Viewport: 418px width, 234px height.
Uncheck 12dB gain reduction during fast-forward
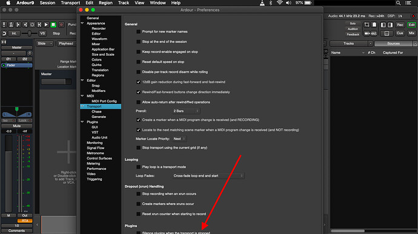click(x=138, y=82)
